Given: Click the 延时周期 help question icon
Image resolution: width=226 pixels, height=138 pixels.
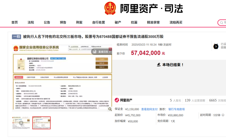Looking at the screenshot, I should click(x=223, y=115).
